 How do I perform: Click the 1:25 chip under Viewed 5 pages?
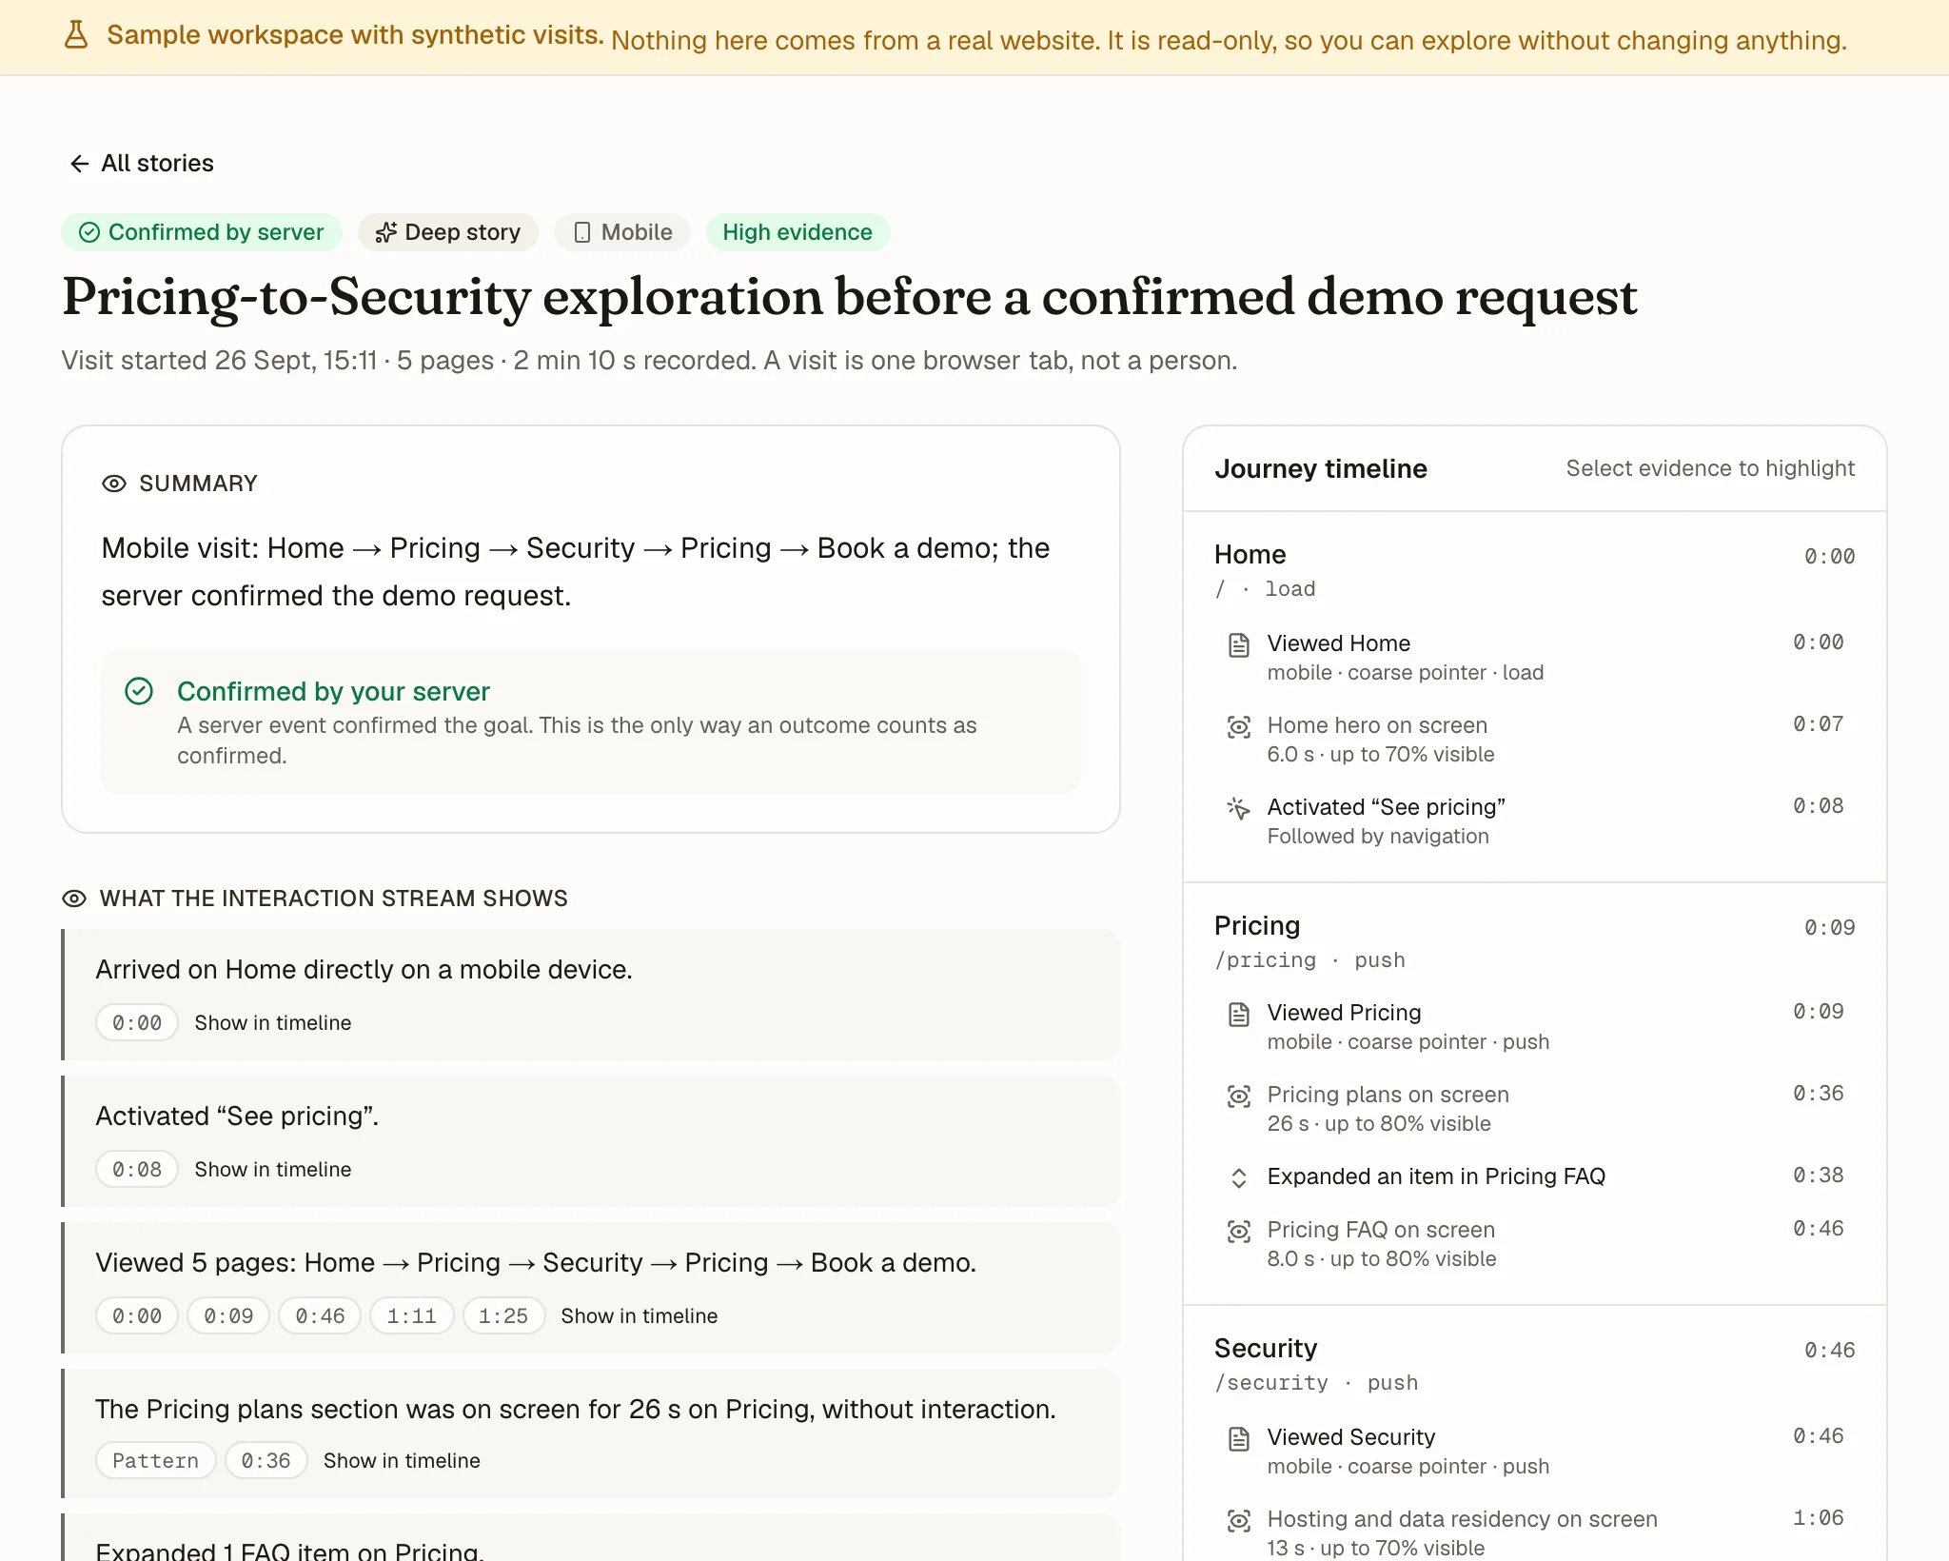(503, 1315)
